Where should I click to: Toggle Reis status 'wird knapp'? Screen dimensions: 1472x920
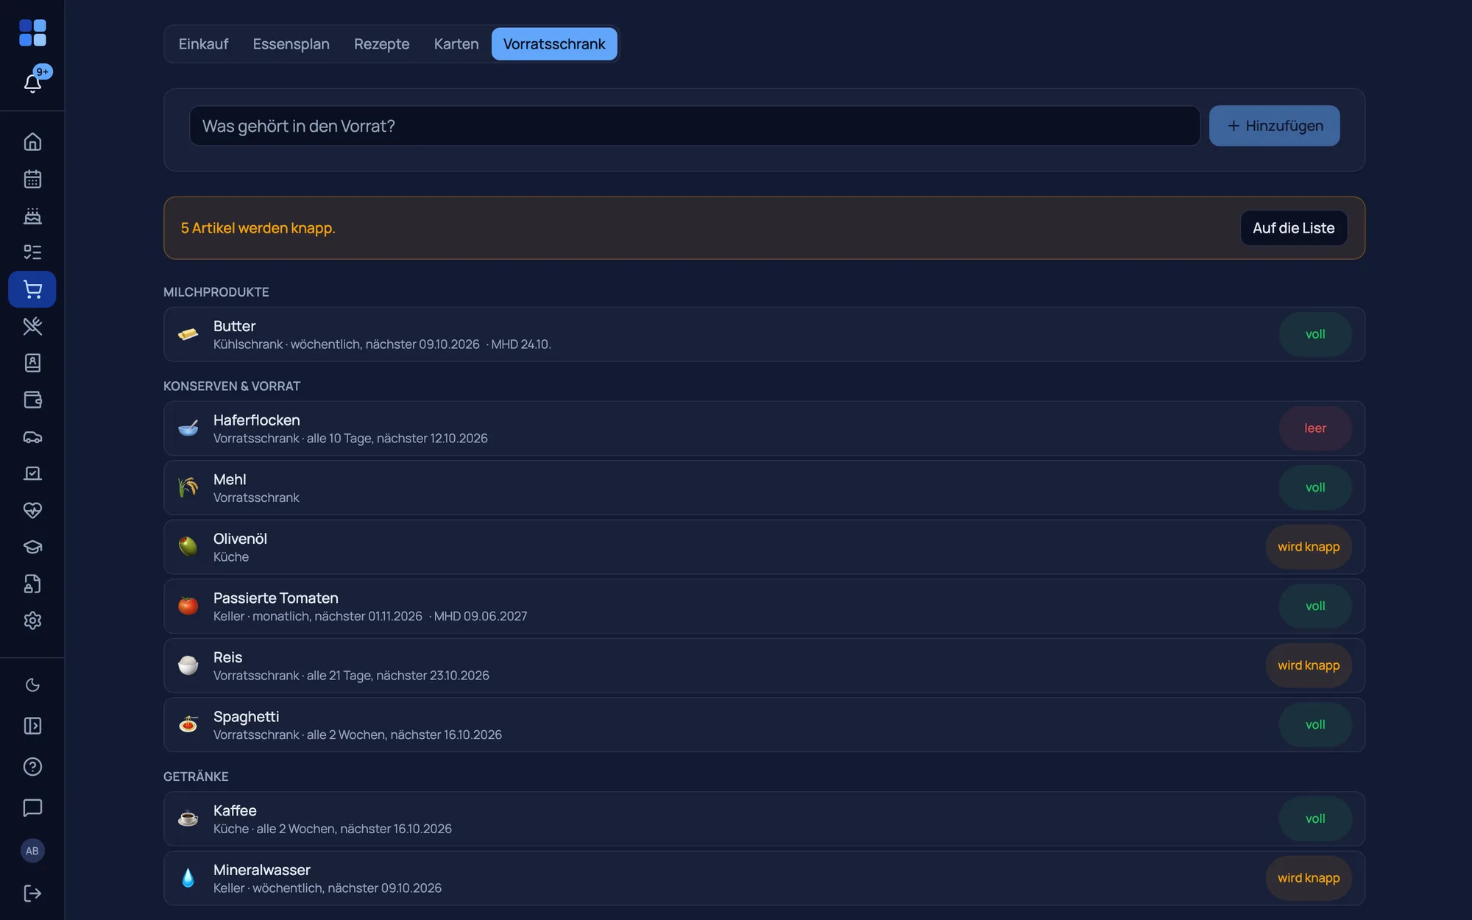click(1308, 665)
